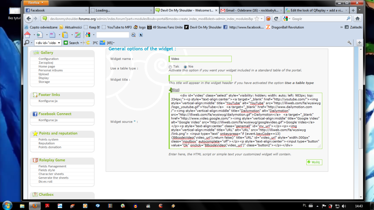Open a new tab with plus button
Image resolution: width=374 pixels, height=210 pixels.
[353, 10]
